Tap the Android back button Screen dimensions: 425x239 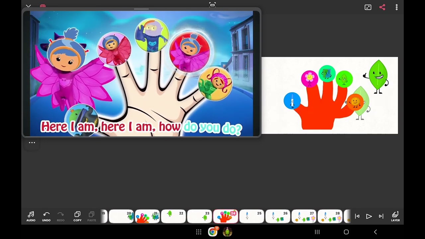click(x=376, y=232)
